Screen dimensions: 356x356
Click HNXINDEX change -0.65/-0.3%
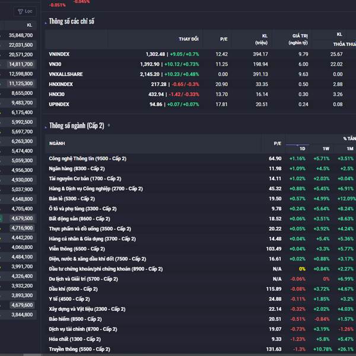pyautogui.click(x=185, y=84)
